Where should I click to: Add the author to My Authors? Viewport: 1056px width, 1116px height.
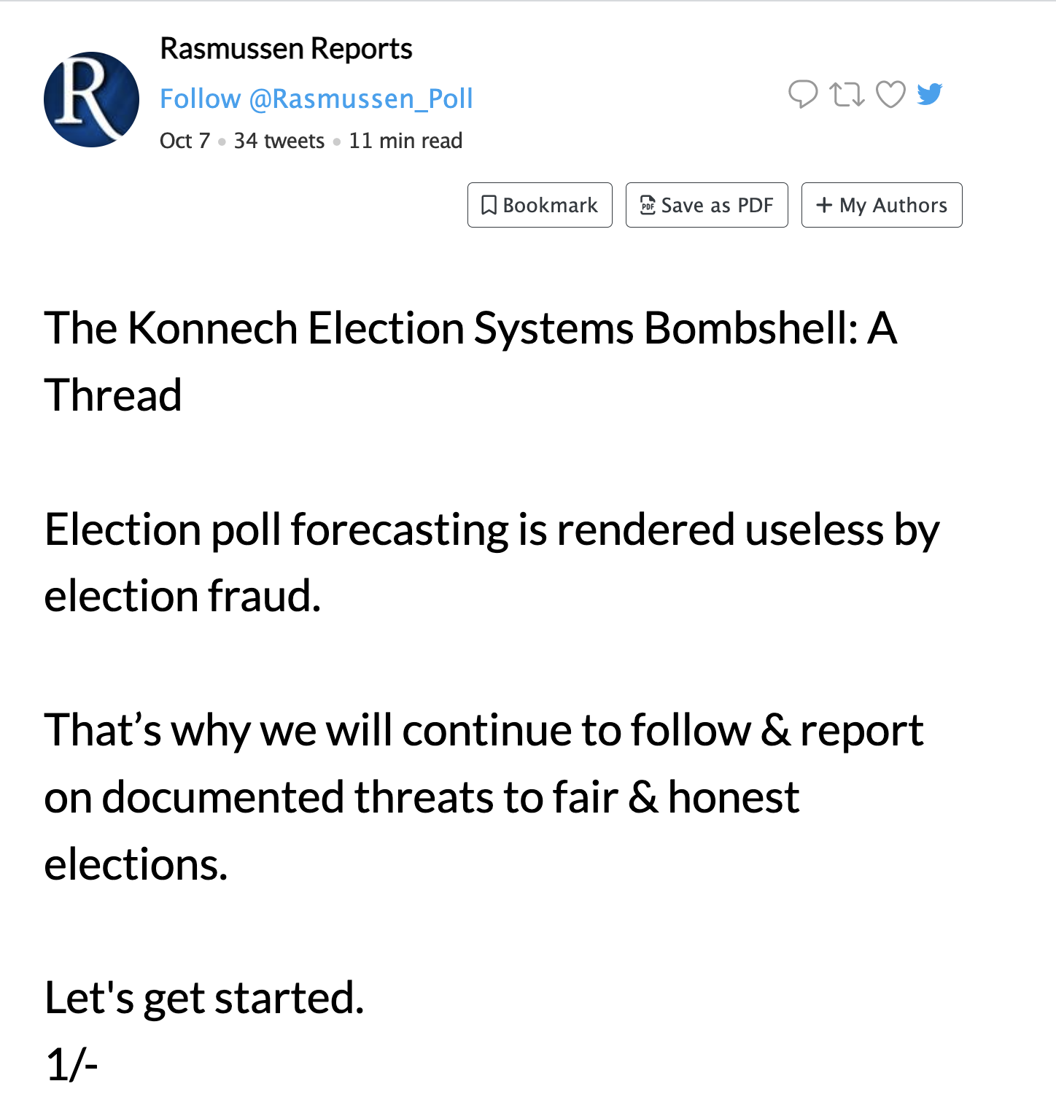pos(882,205)
